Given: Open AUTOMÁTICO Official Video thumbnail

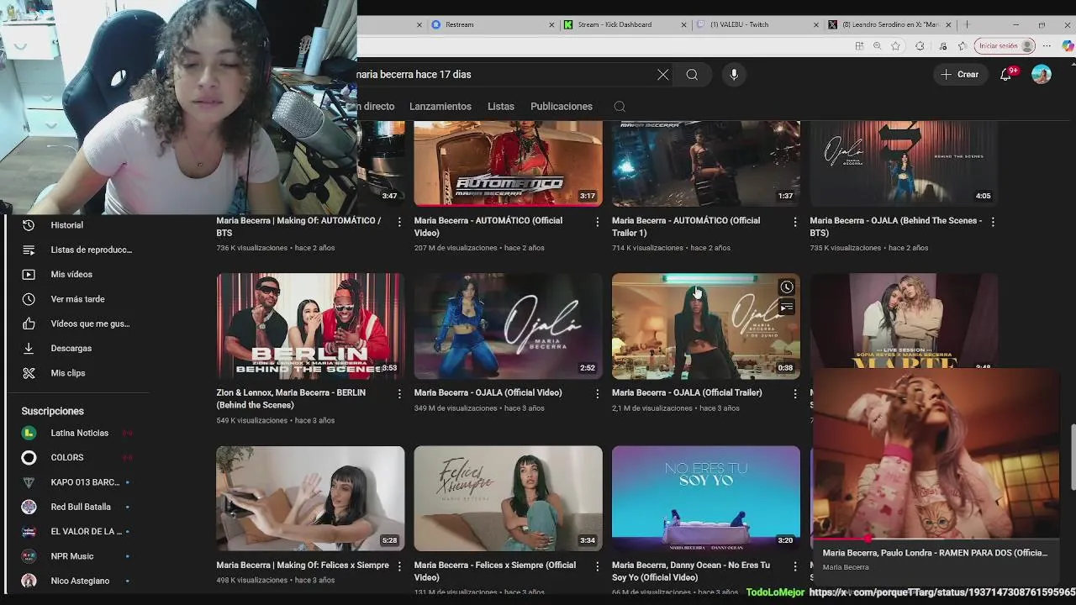Looking at the screenshot, I should pyautogui.click(x=508, y=163).
